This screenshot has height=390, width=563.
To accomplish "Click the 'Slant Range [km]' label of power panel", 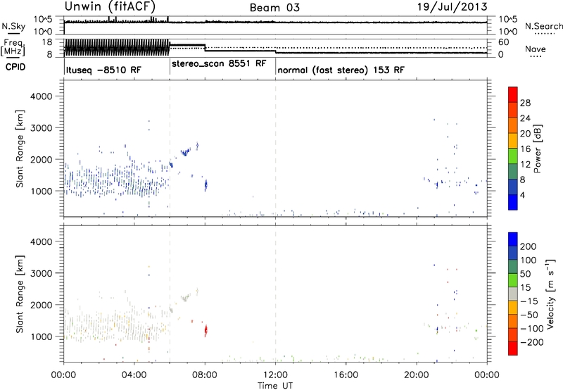I will [x=20, y=149].
